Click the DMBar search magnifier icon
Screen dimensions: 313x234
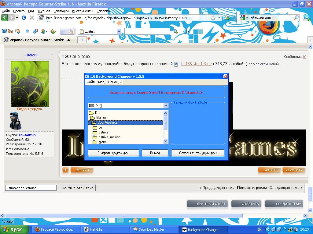pyautogui.click(x=175, y=31)
